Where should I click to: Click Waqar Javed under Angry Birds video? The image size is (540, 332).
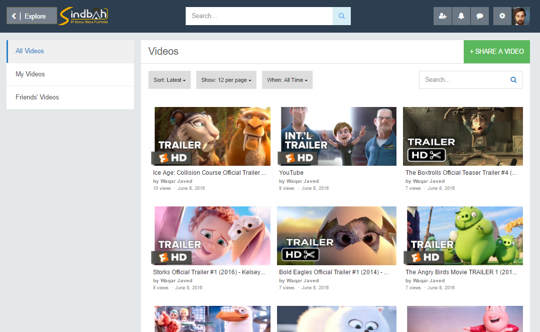[429, 281]
